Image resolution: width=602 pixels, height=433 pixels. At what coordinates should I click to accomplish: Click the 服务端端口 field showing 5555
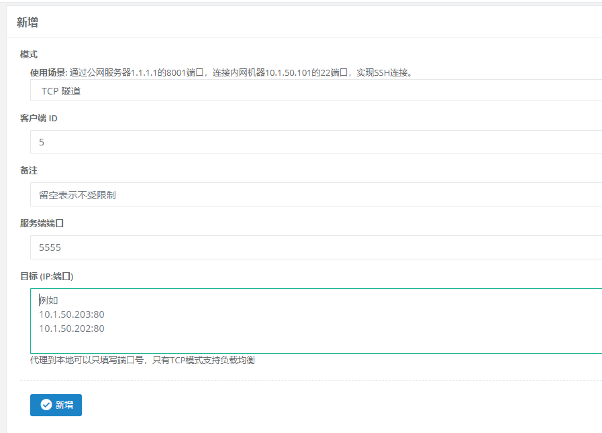tap(316, 247)
